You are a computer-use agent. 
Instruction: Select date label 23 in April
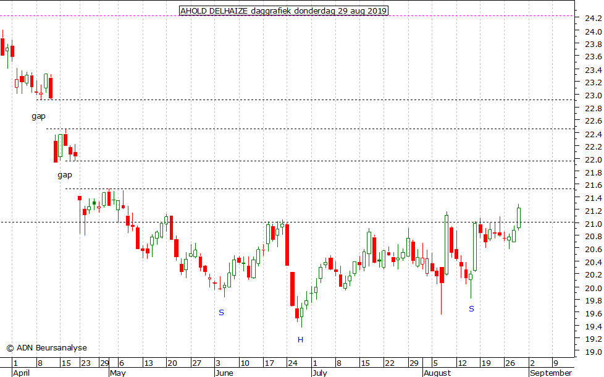tap(86, 363)
